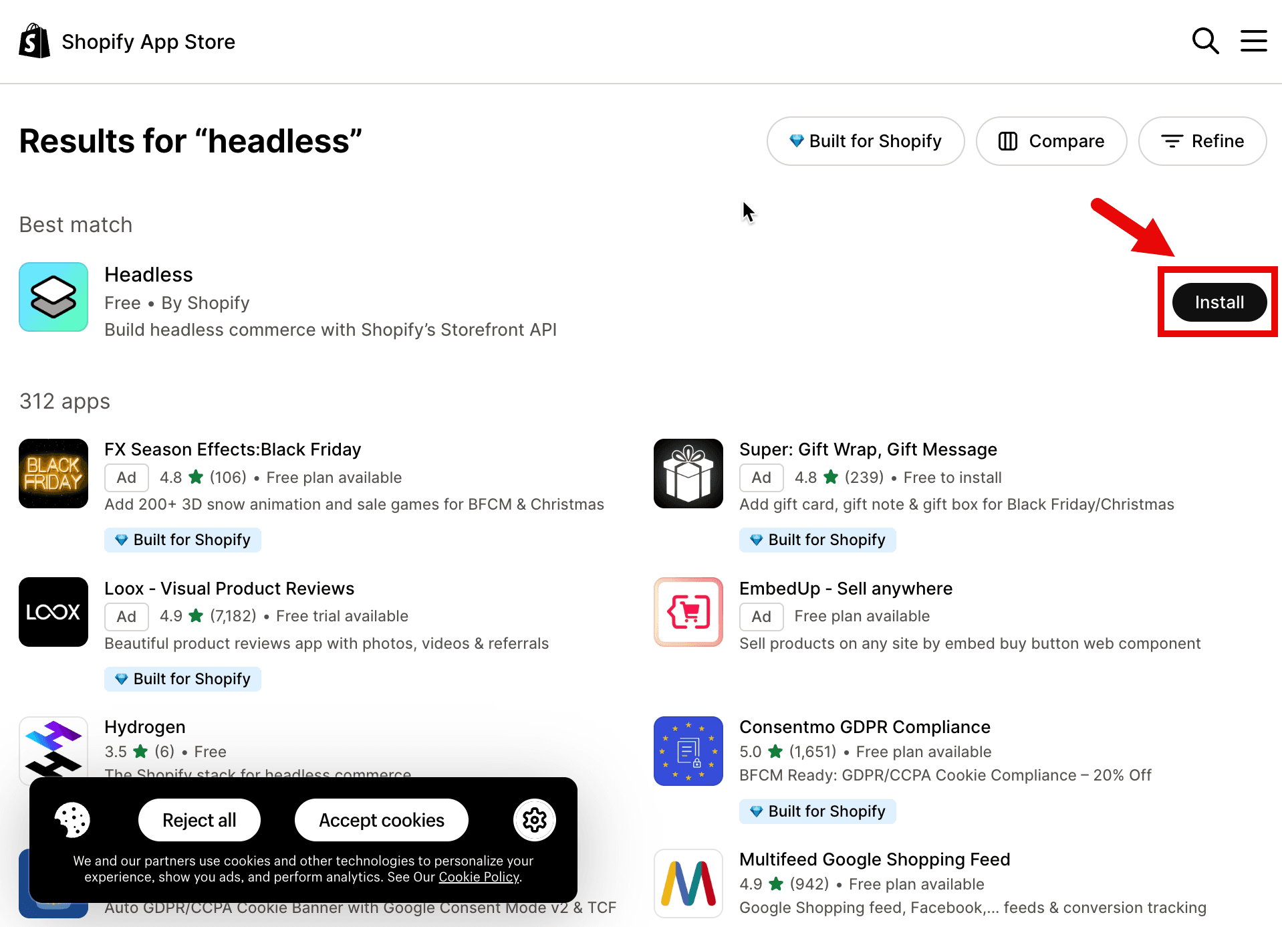The image size is (1282, 927).
Task: Click the EmbedUp shopping cart icon
Action: (688, 612)
